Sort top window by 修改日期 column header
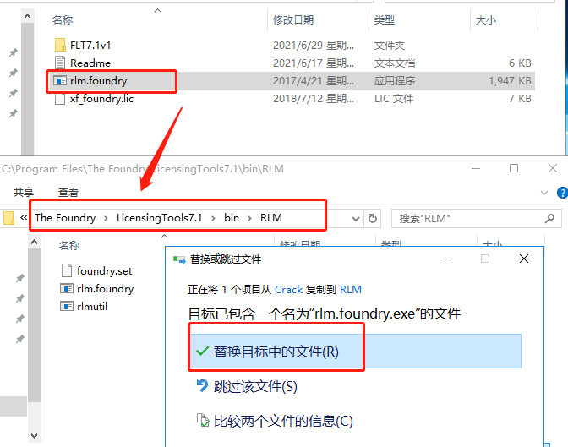Viewport: 568px width, 447px height. pyautogui.click(x=293, y=20)
